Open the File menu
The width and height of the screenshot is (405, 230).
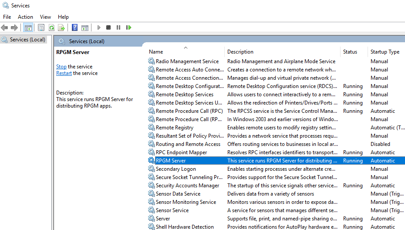pos(7,17)
